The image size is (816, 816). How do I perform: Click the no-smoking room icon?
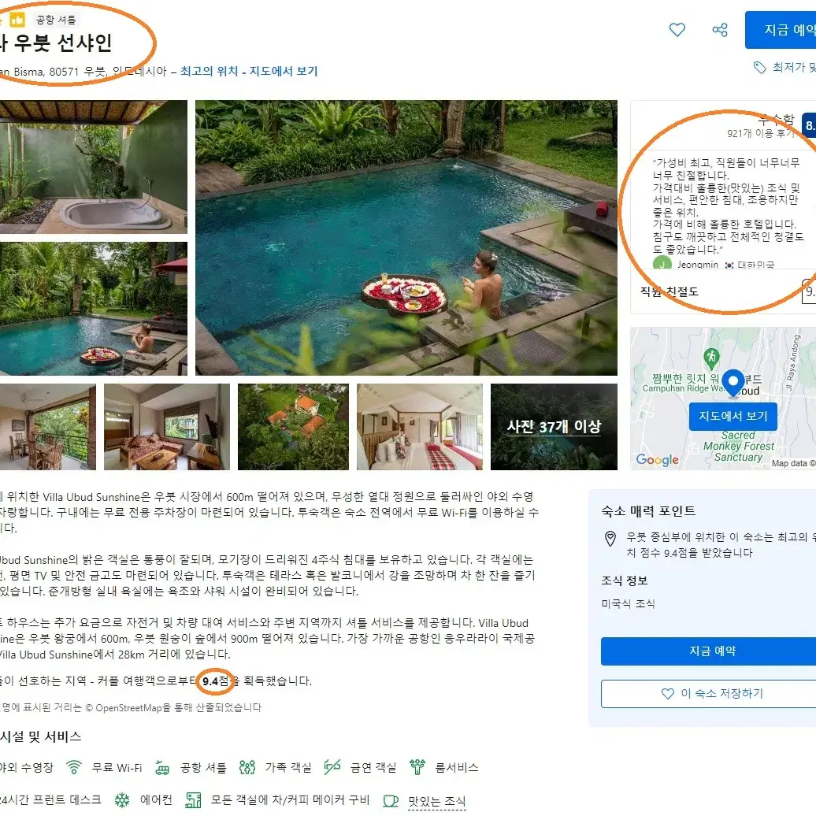332,766
